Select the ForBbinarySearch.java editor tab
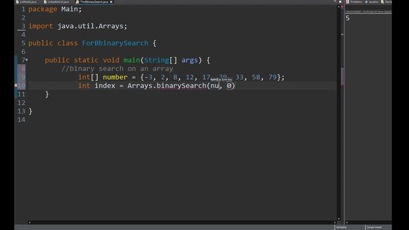 (x=94, y=2)
